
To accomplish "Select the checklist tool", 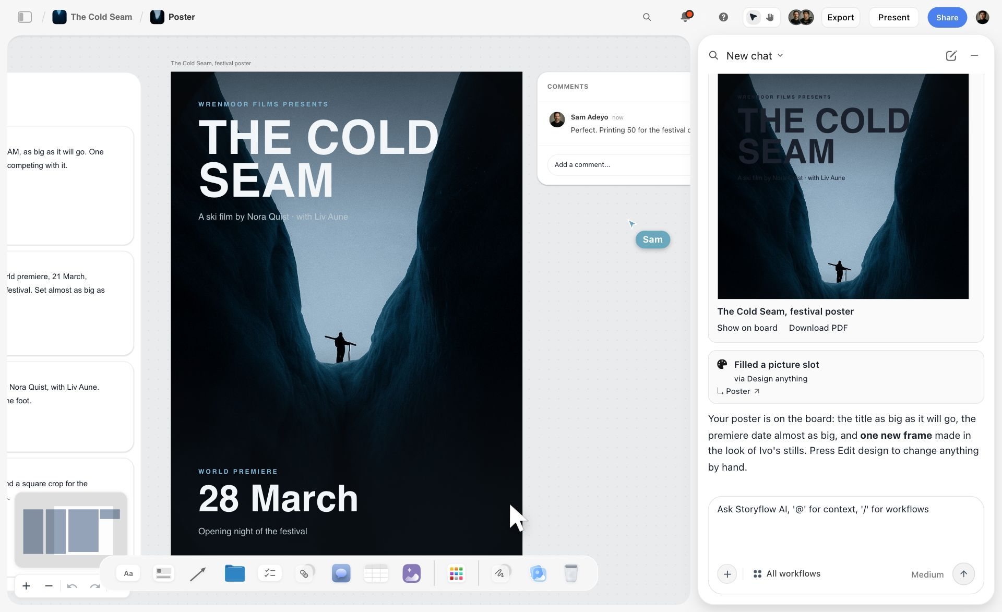I will pyautogui.click(x=270, y=573).
